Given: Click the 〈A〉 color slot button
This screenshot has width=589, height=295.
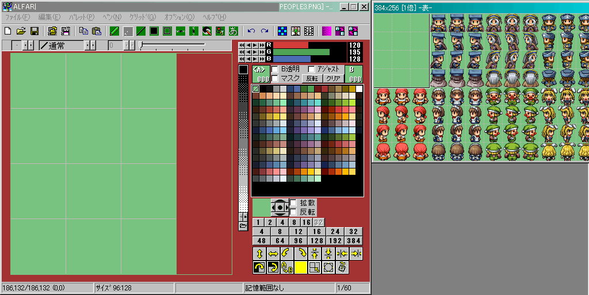Looking at the screenshot, I should coord(261,74).
